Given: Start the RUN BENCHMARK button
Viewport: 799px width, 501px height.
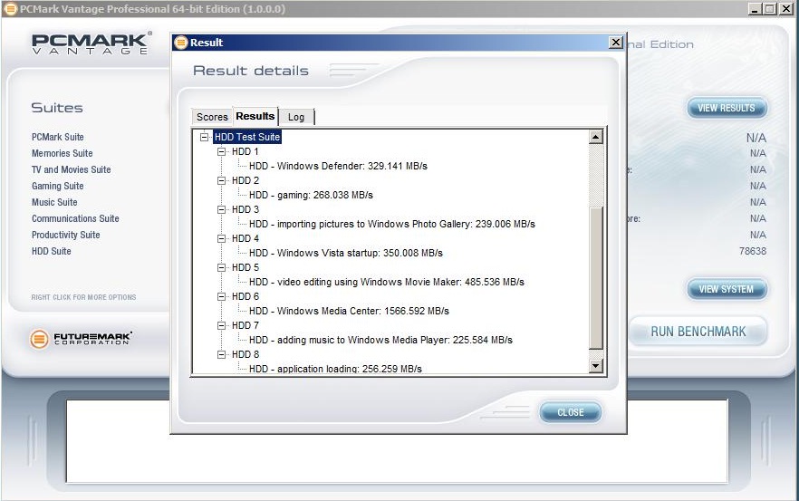Looking at the screenshot, I should tap(698, 332).
